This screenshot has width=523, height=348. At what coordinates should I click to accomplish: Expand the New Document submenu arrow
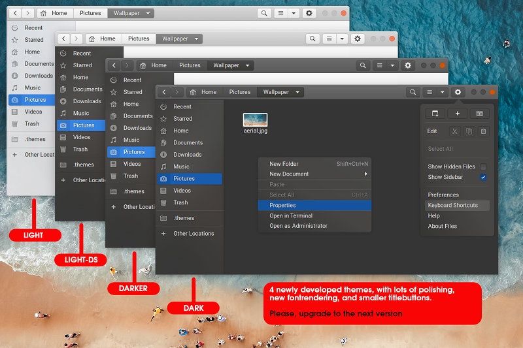(366, 174)
